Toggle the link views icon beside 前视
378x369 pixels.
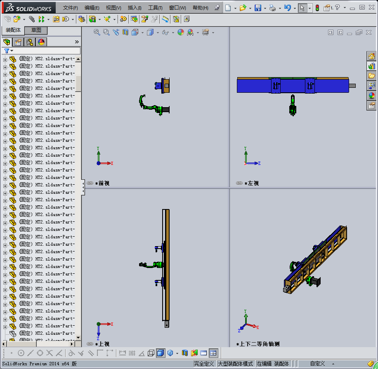(x=90, y=183)
